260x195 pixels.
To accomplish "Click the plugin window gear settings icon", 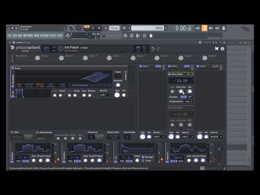I will click(x=14, y=42).
